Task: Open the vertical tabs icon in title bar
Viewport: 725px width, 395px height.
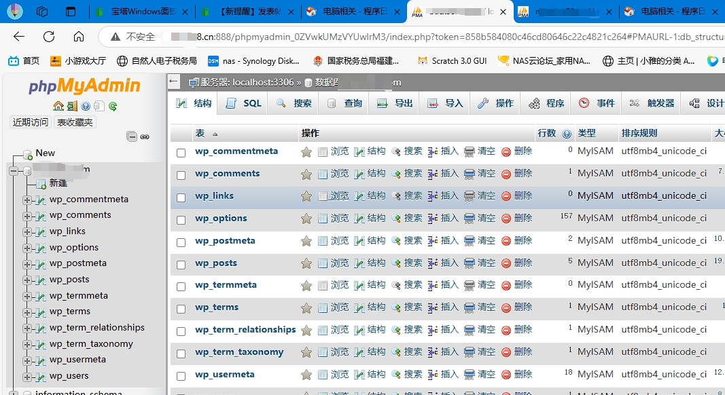Action: [70, 12]
